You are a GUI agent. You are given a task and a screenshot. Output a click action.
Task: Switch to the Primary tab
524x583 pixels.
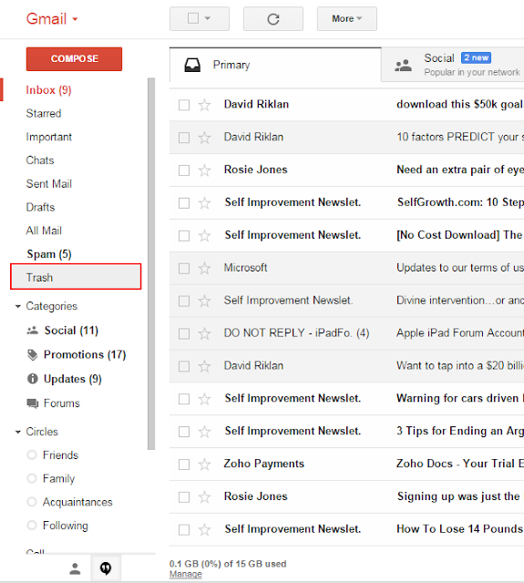(275, 65)
